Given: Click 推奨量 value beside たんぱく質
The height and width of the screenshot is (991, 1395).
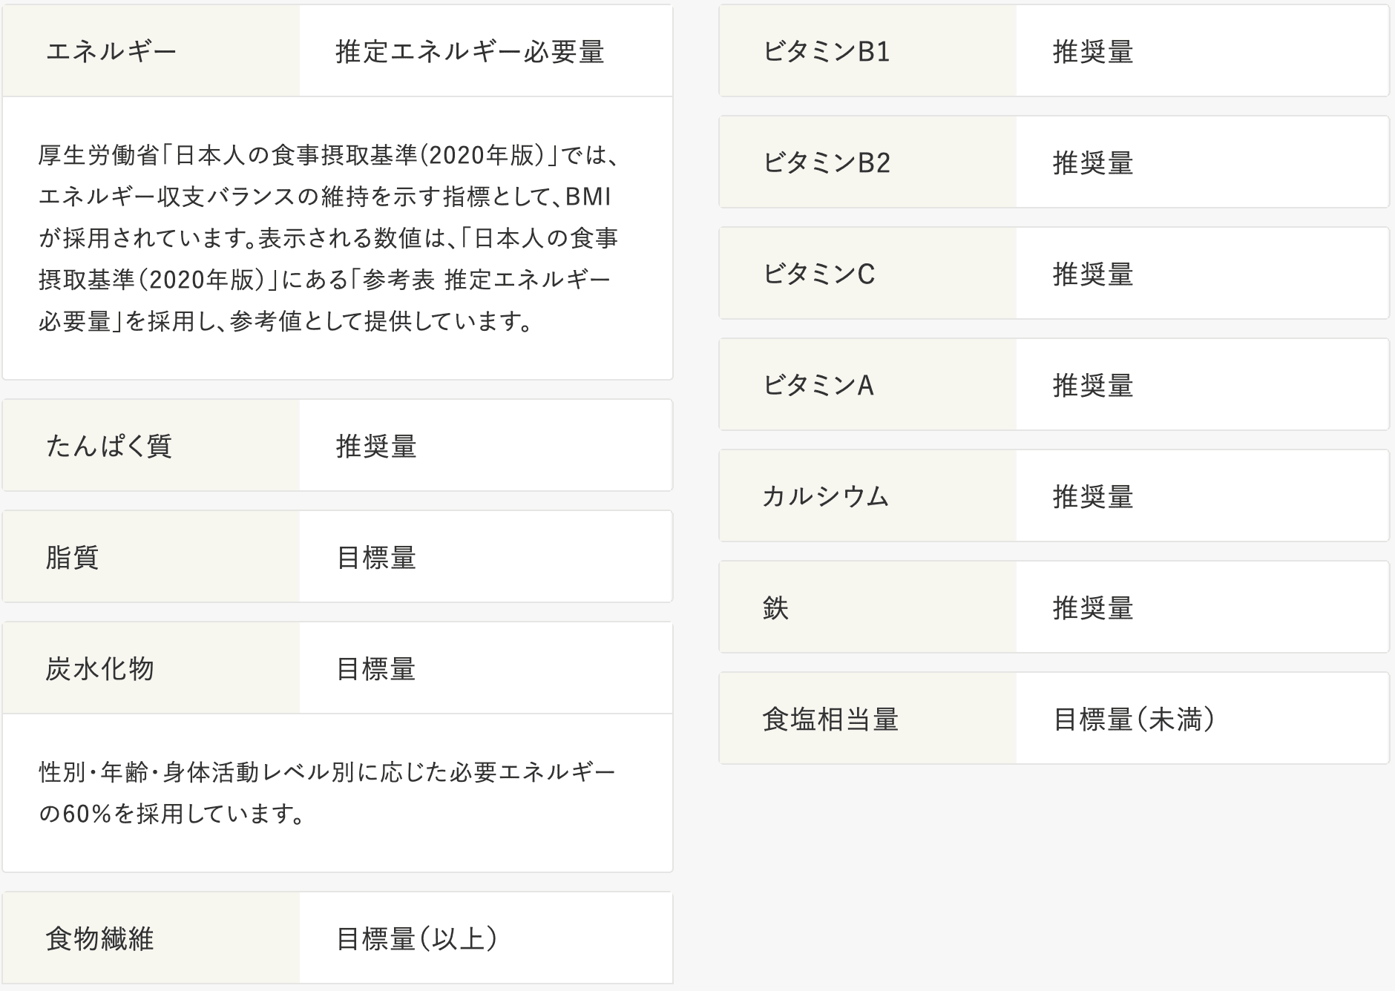Looking at the screenshot, I should (376, 446).
